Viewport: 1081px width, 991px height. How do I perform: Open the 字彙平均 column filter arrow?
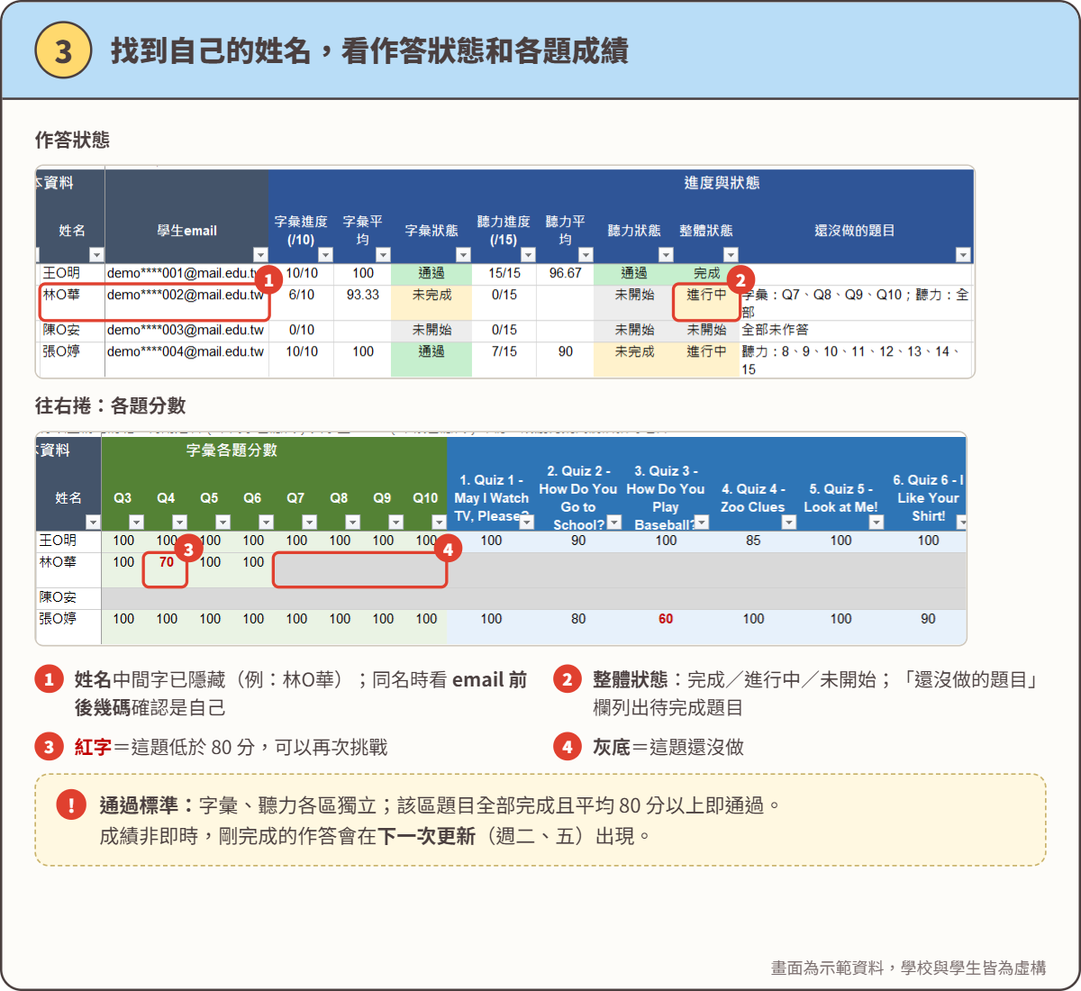[x=383, y=255]
